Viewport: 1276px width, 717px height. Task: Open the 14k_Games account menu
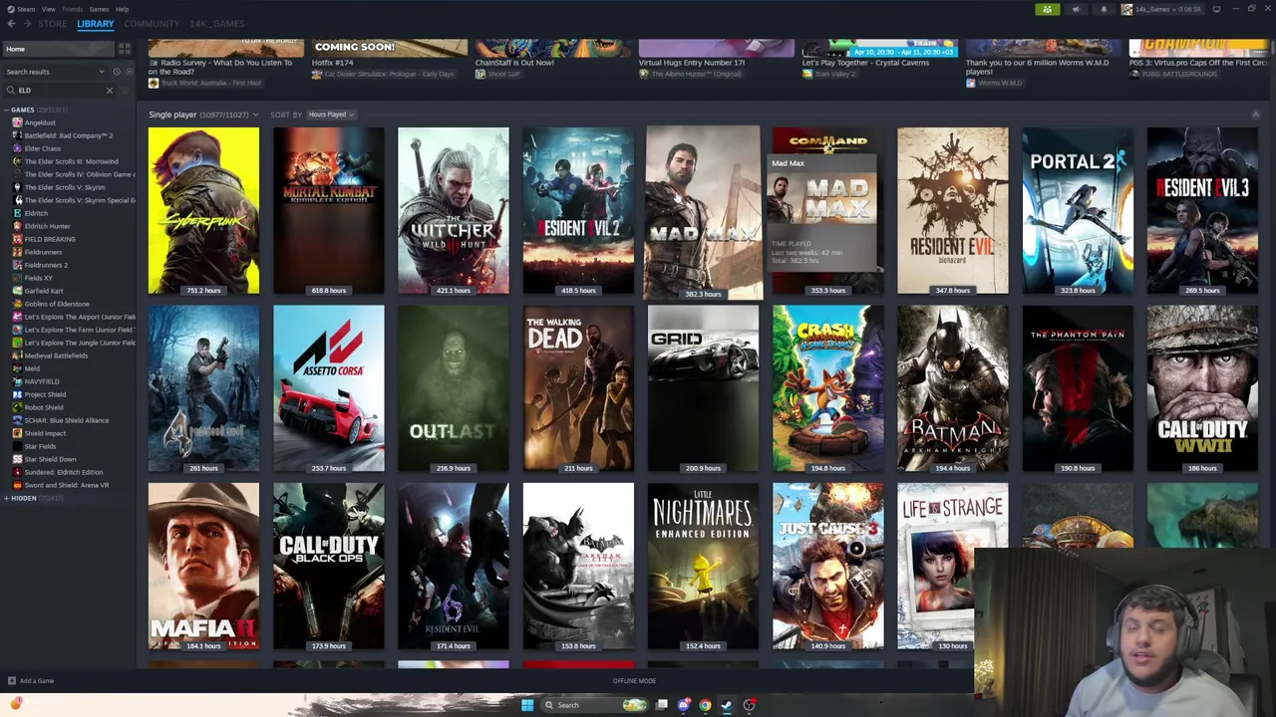pos(1161,9)
